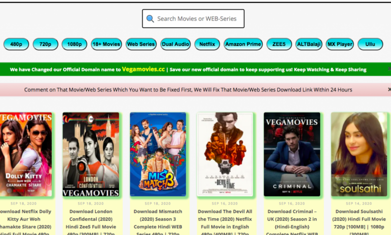Follow the Vegamovies.cc domain link

tap(143, 69)
